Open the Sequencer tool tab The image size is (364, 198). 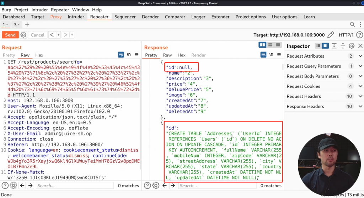click(x=125, y=17)
